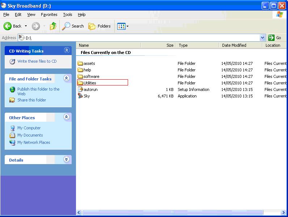Click the 'autorun' file name
The image size is (288, 217).
pyautogui.click(x=90, y=89)
